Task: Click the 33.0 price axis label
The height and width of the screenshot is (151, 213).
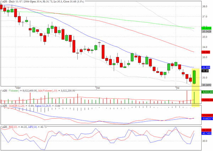Action: coord(205,57)
